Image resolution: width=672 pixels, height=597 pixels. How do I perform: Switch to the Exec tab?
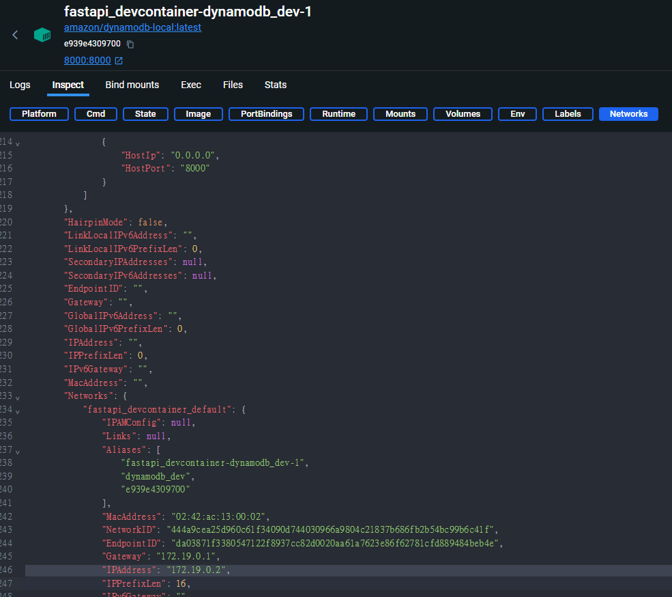click(x=191, y=85)
